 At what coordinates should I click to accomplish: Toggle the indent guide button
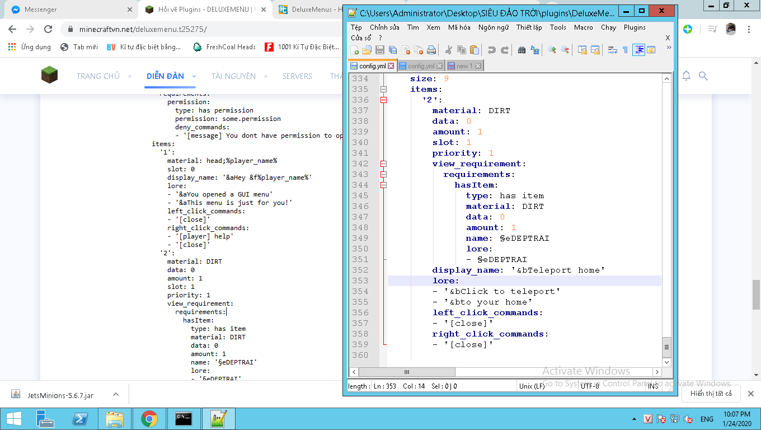638,50
